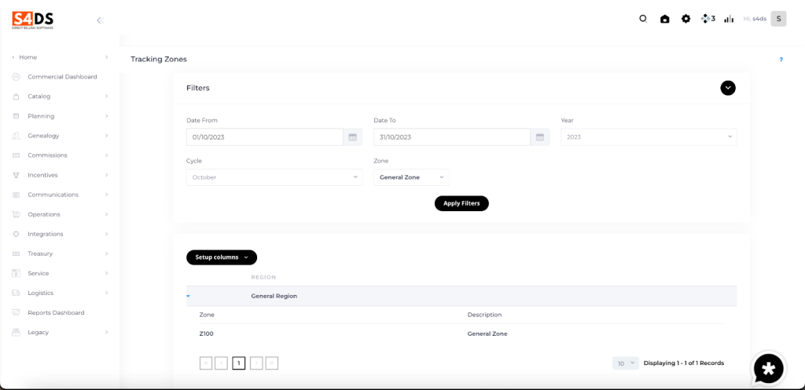
Task: Collapse the Filters panel arrow button
Action: 728,88
